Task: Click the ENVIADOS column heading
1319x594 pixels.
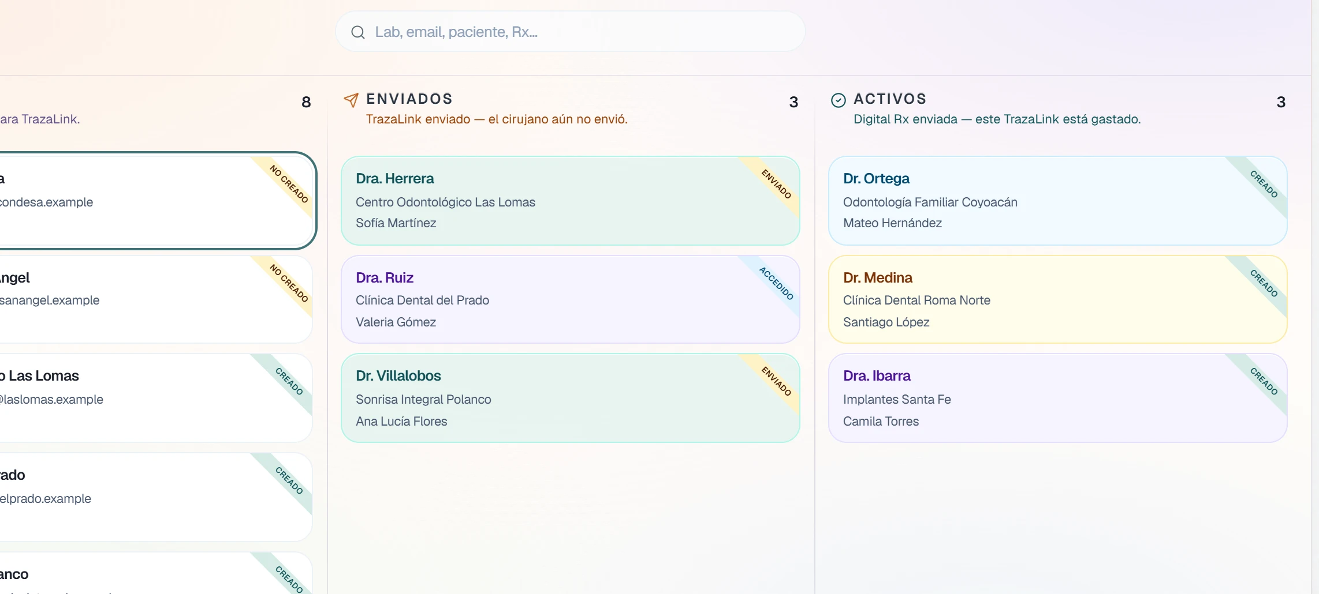Action: [409, 99]
